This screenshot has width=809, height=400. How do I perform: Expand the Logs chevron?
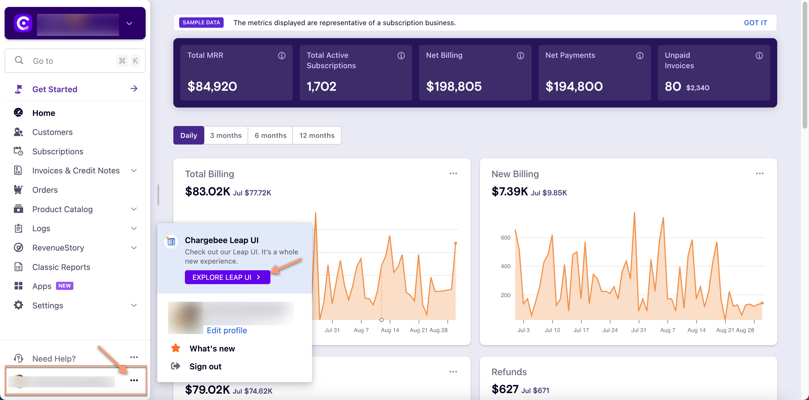point(134,228)
